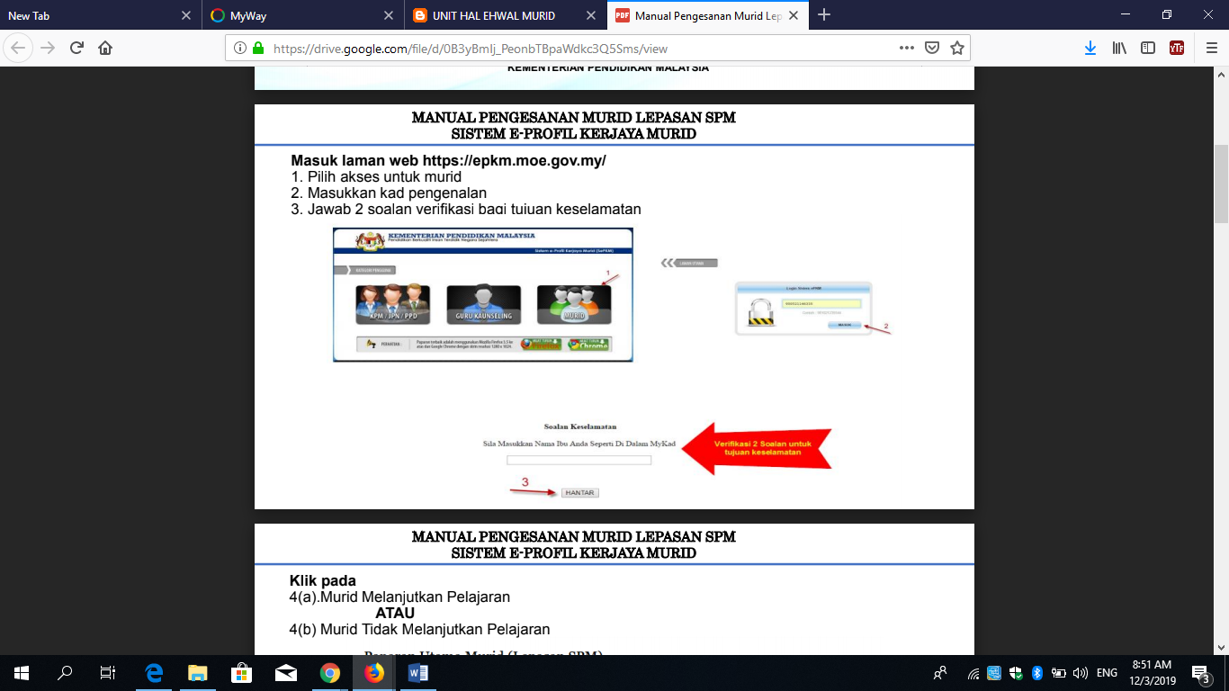
Task: Open the Firefox hamburger menu
Action: click(x=1211, y=48)
